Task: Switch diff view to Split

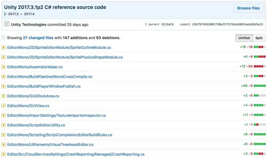Action: (x=259, y=38)
